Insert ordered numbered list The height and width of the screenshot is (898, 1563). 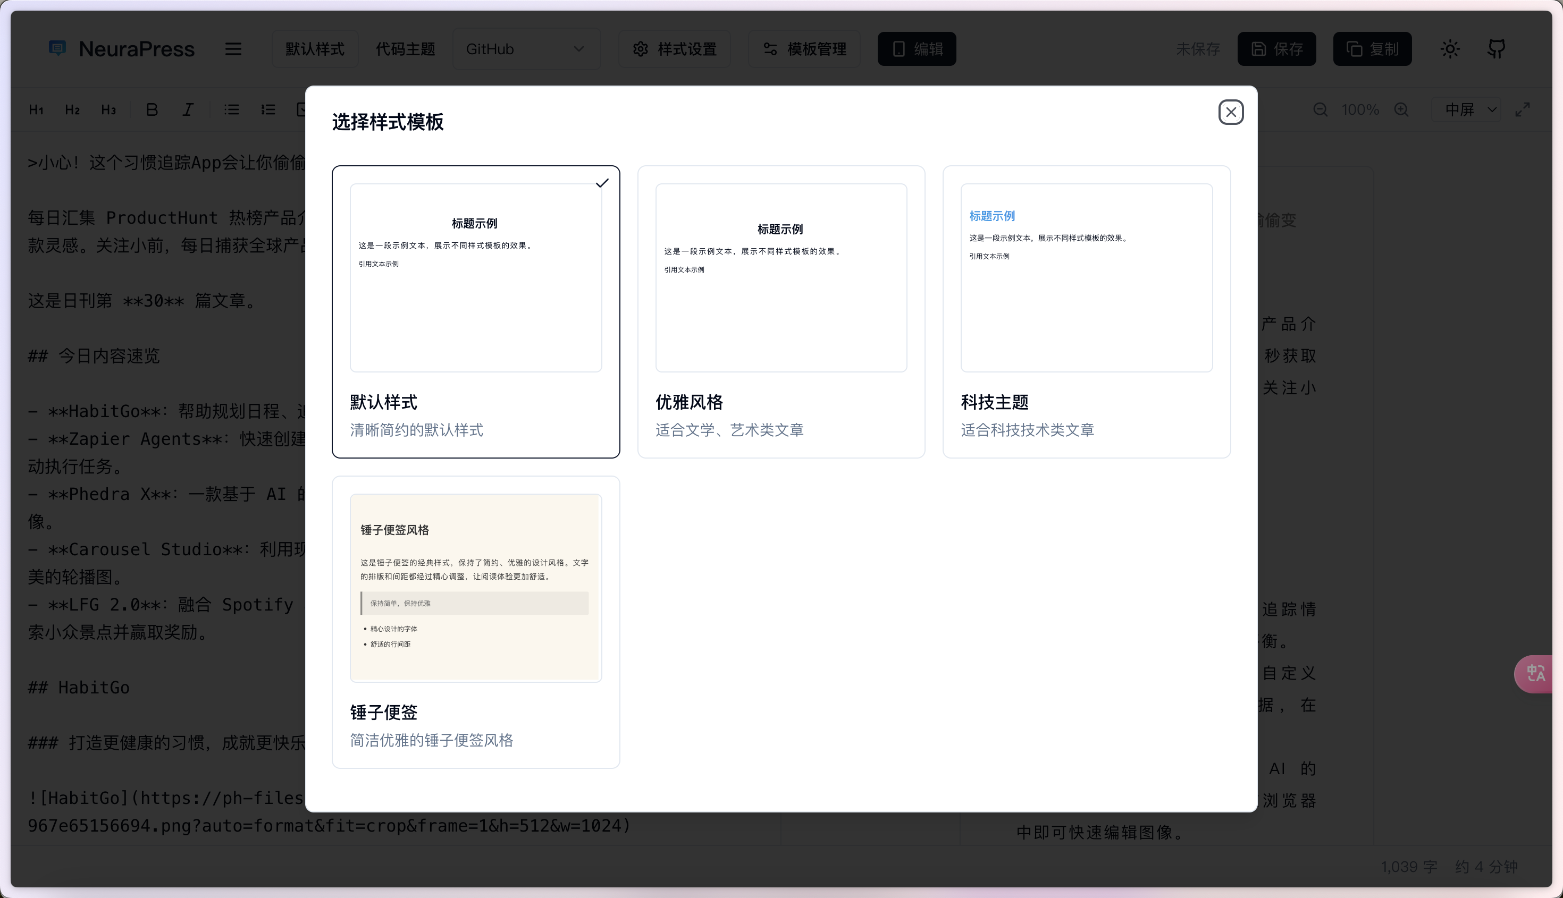click(268, 110)
